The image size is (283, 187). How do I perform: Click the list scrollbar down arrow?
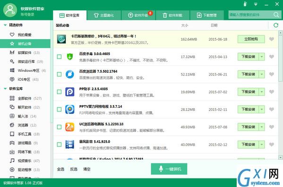280,157
